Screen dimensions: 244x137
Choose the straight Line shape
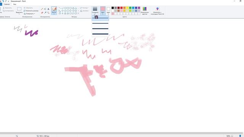60,8
